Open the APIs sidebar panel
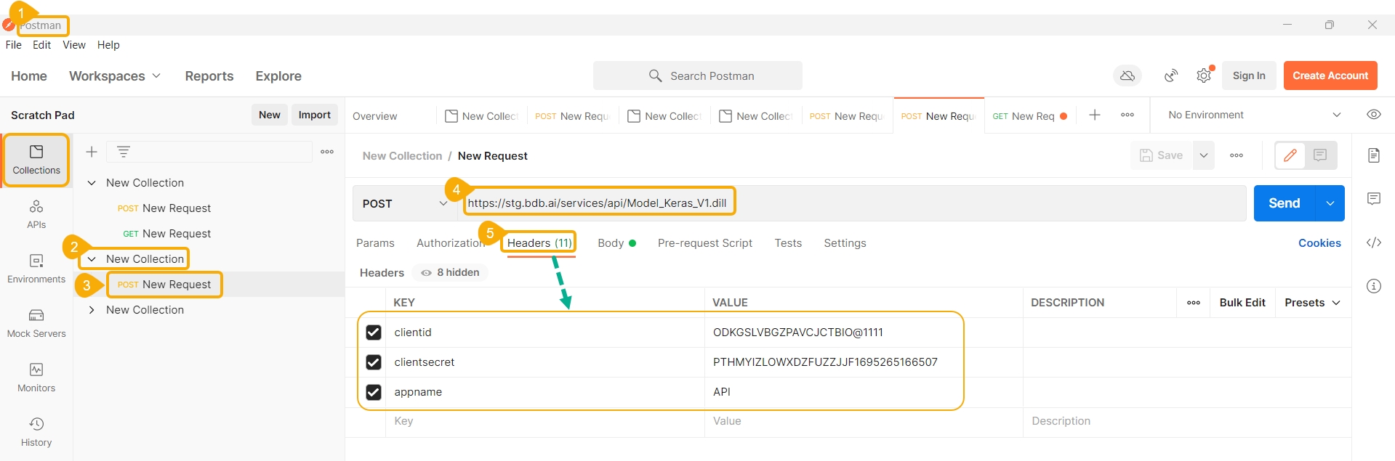 pos(36,214)
